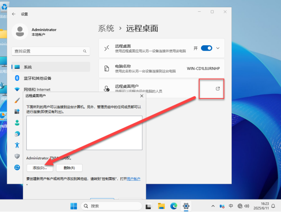Open File Explorer from the taskbar
Image resolution: width=281 pixels, height=212 pixels.
coord(161,206)
